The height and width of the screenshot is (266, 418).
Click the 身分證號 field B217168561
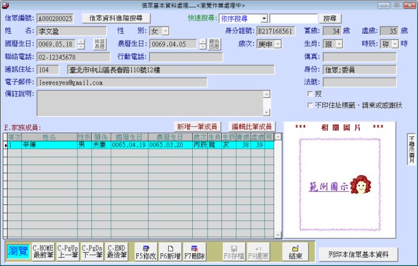(x=276, y=31)
